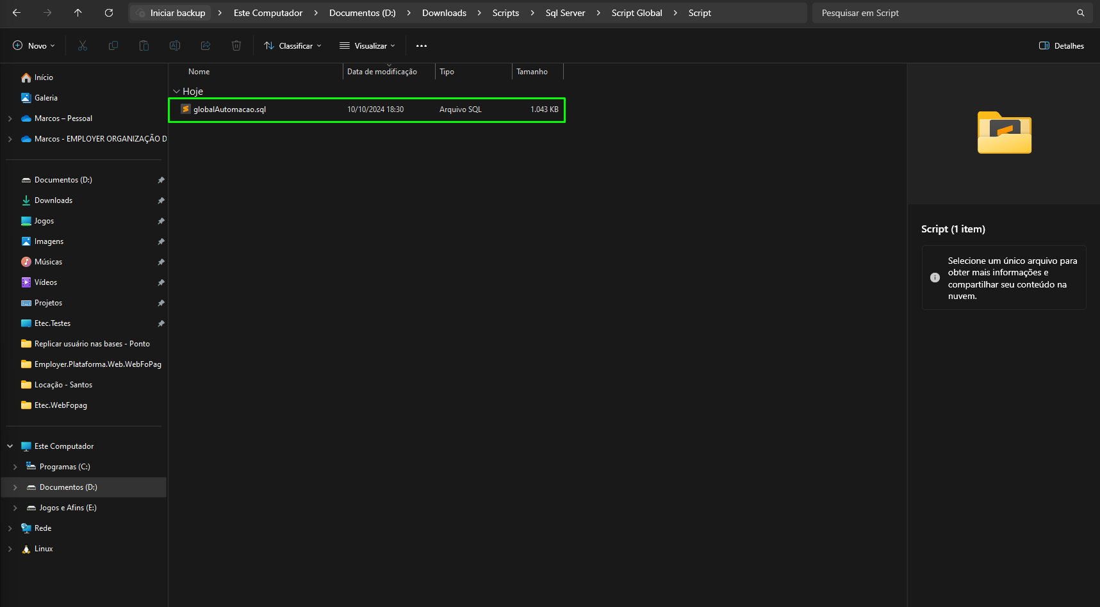Click the Paste clipboard icon
This screenshot has width=1100, height=607.
pyautogui.click(x=144, y=45)
